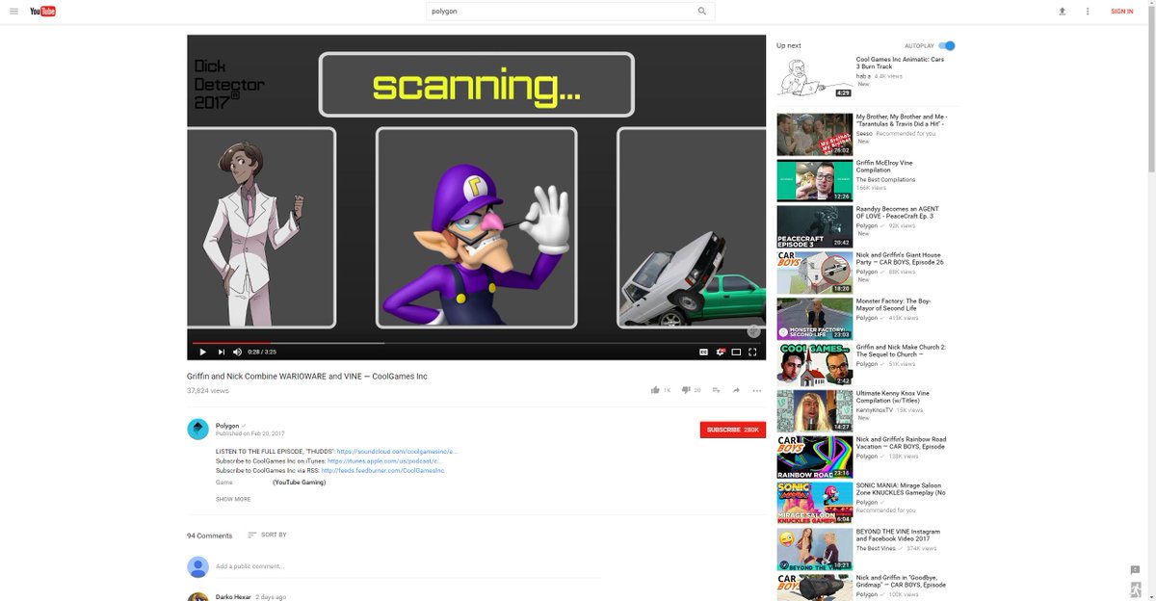Open the iTunes subscribe link

(385, 460)
